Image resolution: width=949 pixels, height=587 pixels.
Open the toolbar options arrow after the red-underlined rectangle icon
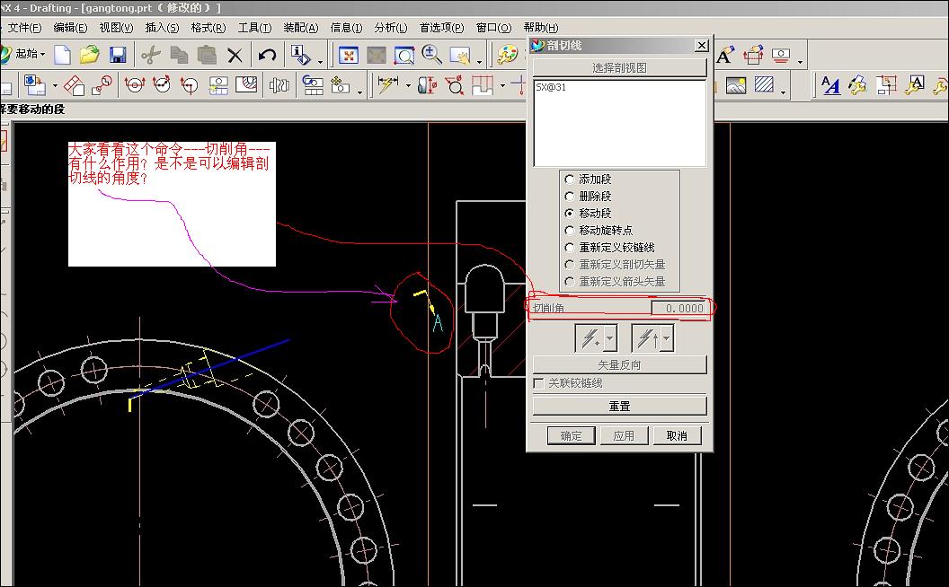(800, 60)
